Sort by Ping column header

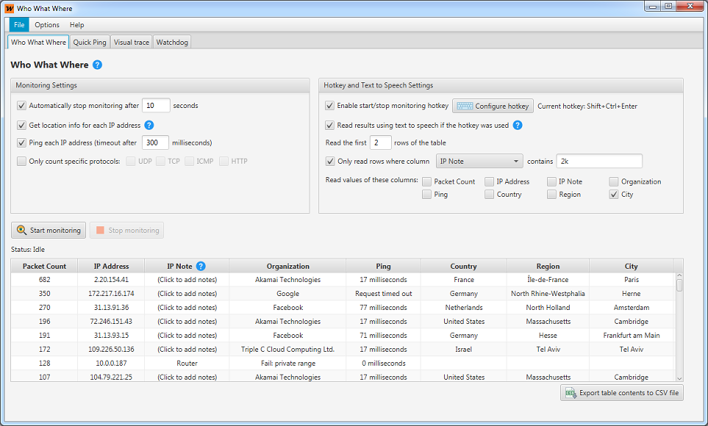click(383, 266)
